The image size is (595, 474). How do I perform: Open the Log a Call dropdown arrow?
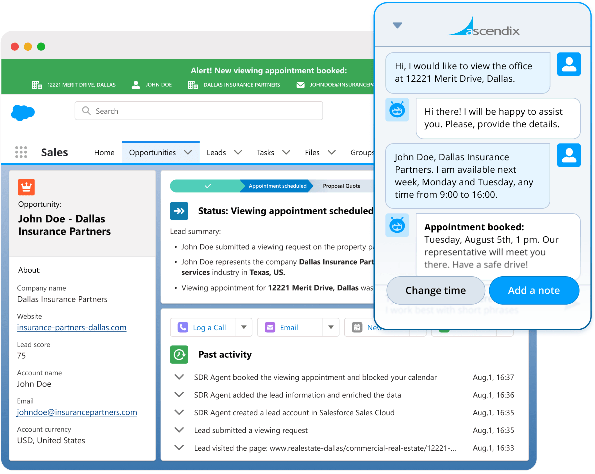[244, 327]
